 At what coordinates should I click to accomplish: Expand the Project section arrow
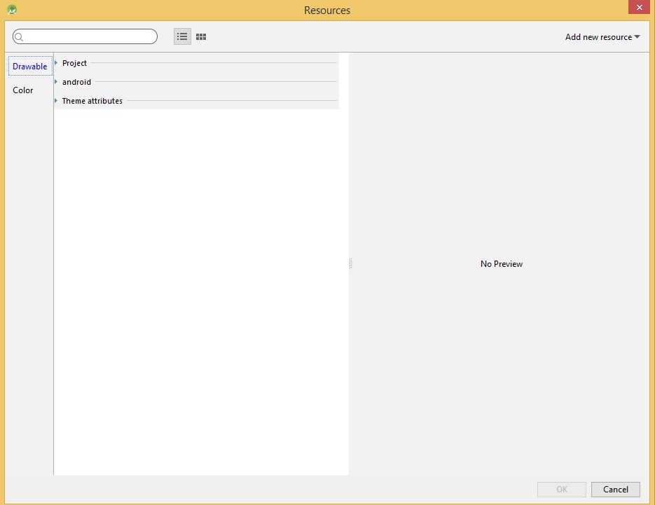(x=56, y=63)
